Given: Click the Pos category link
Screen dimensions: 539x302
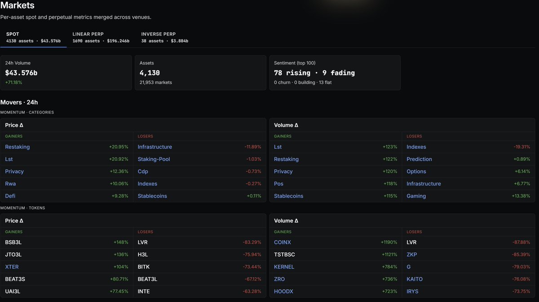Looking at the screenshot, I should [x=278, y=184].
